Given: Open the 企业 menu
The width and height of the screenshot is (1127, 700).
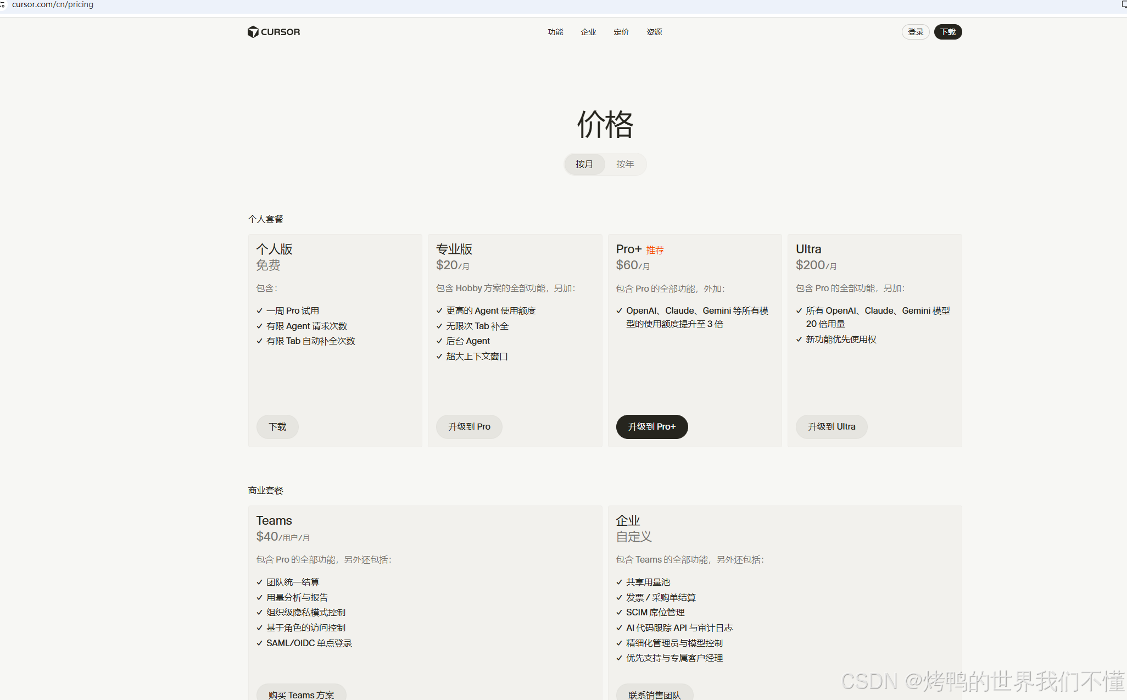Looking at the screenshot, I should click(588, 32).
